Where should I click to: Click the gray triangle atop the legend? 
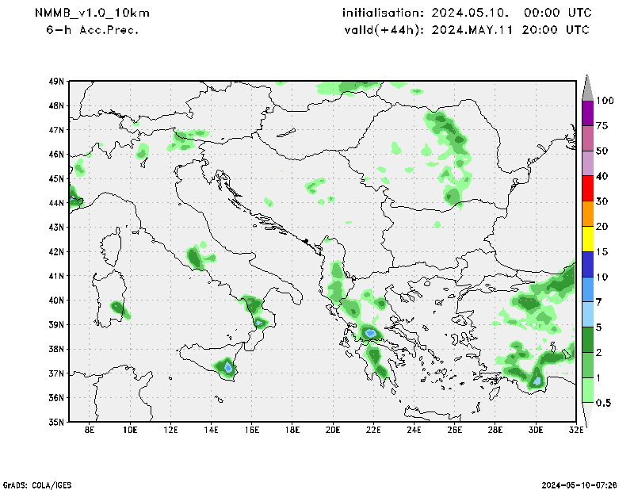[x=587, y=87]
